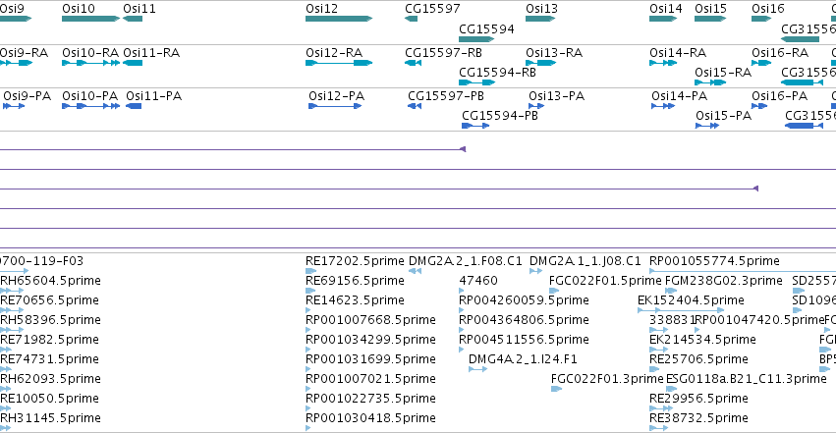Click the RE74731.5prime label
Viewport: 836px width, 433px height.
pos(49,359)
